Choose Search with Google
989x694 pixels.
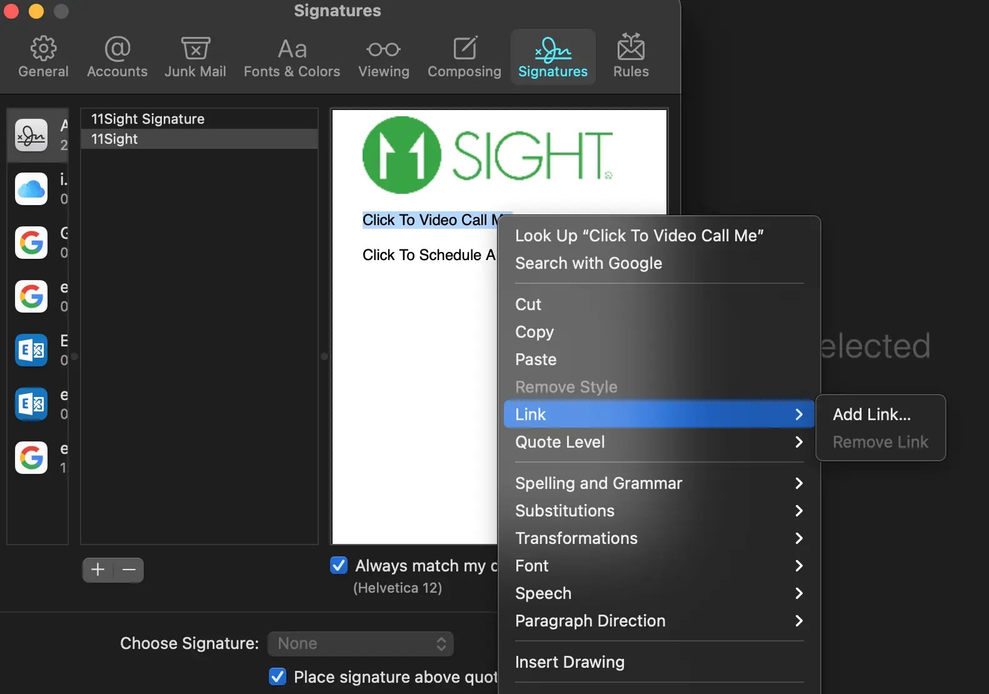click(659, 263)
